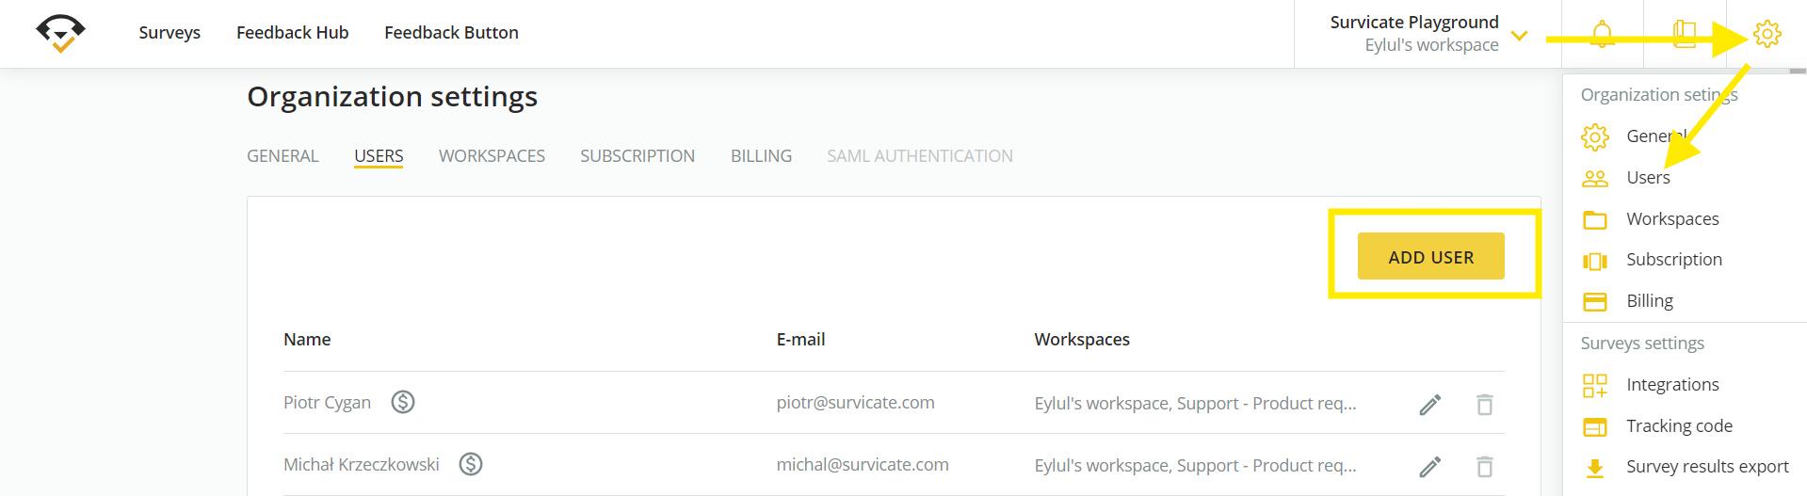Edit Michał Krzeczkowski with pencil icon
The width and height of the screenshot is (1807, 496).
[1430, 467]
